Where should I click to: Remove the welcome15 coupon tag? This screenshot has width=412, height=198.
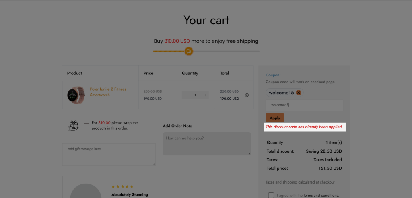299,93
